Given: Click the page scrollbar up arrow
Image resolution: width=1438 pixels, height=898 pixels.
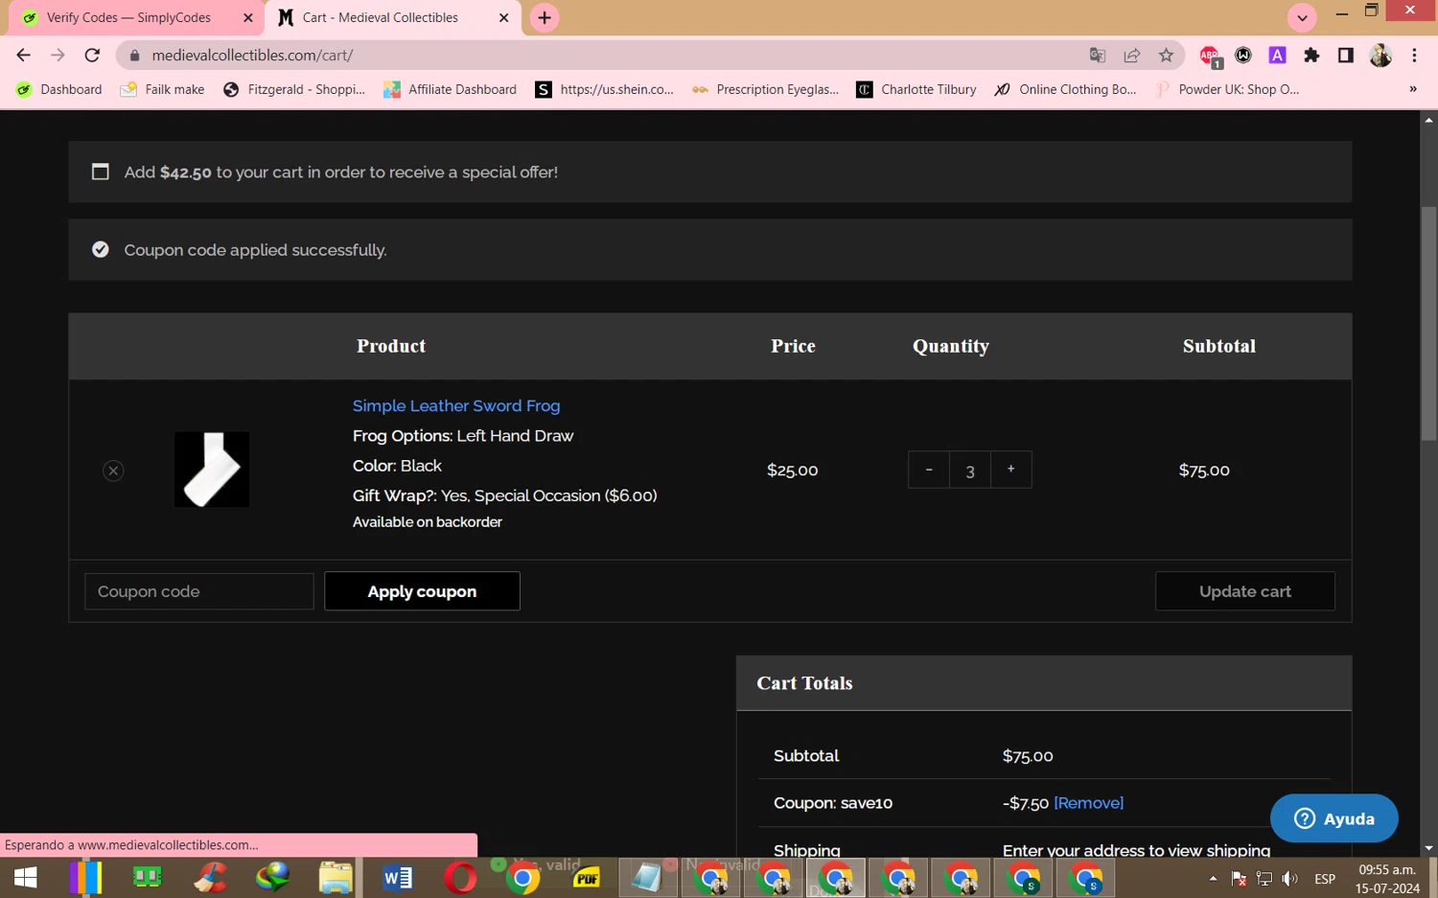Looking at the screenshot, I should tap(1428, 120).
